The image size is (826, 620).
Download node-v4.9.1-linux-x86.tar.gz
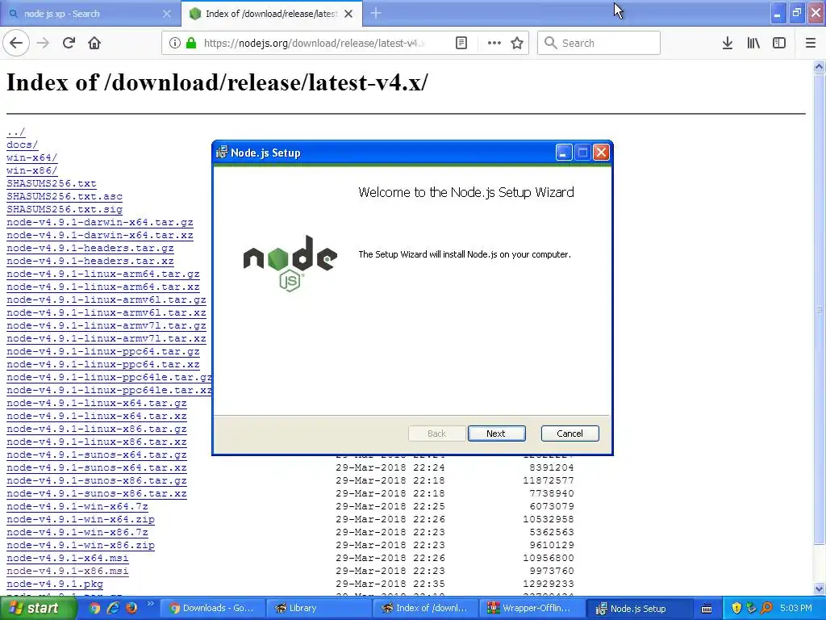[97, 429]
